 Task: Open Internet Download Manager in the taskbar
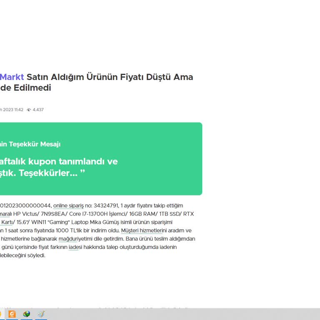(x=27, y=314)
